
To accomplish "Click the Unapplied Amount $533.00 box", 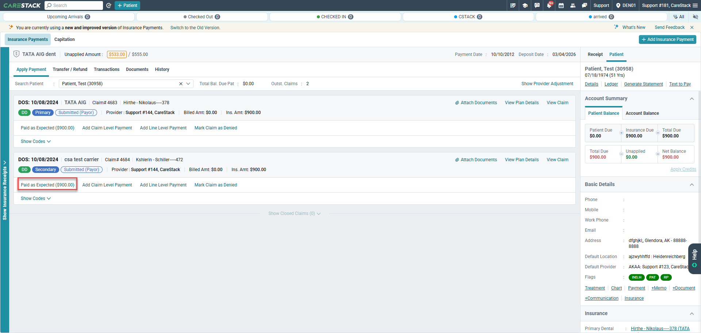I will pyautogui.click(x=117, y=54).
